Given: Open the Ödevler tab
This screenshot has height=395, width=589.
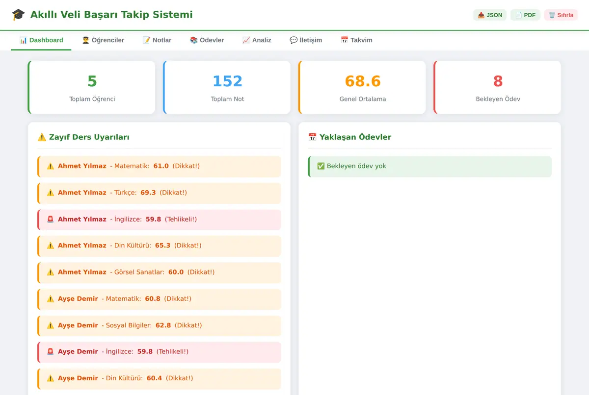Looking at the screenshot, I should 207,40.
